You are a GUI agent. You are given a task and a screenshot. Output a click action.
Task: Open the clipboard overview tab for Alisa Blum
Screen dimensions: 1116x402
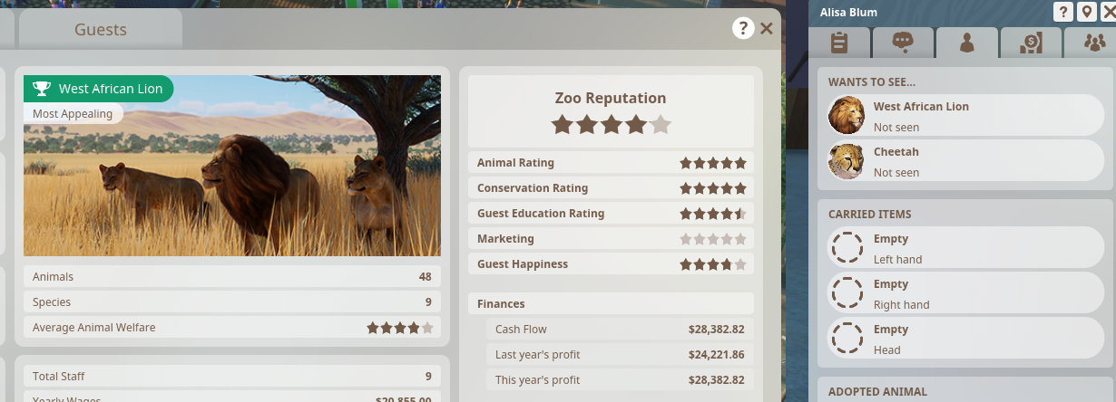pyautogui.click(x=839, y=43)
